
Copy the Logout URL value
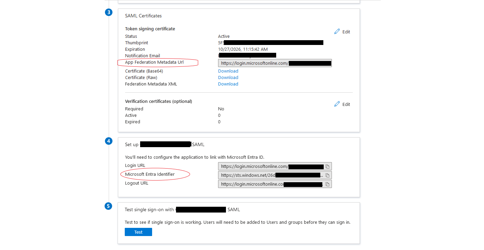pos(327,184)
